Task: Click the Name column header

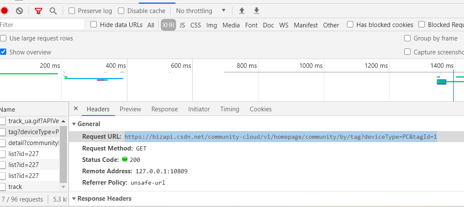Action: [34, 109]
